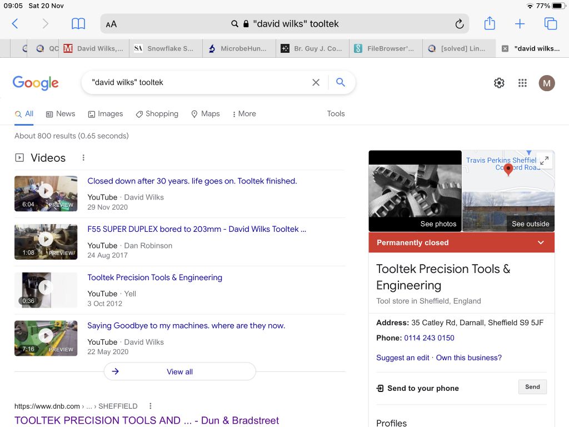Call phone number 0114 243 0150
569x427 pixels.
(x=429, y=337)
